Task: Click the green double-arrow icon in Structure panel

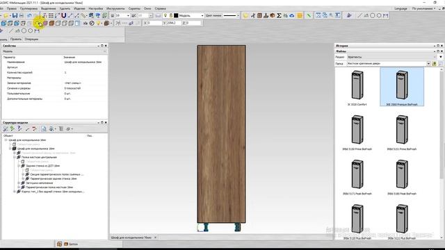Action: pyautogui.click(x=13, y=129)
